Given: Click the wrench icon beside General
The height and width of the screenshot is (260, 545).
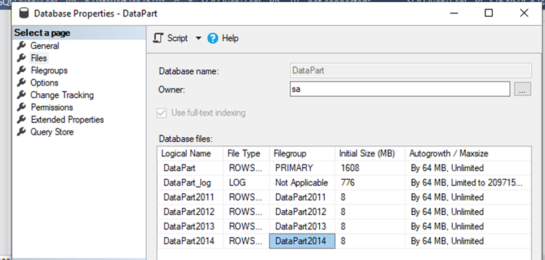Looking at the screenshot, I should (x=22, y=46).
